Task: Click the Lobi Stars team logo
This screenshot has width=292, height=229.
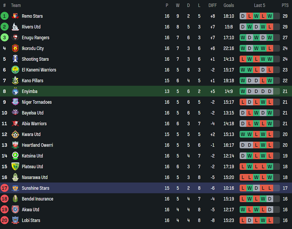Action: click(15, 220)
